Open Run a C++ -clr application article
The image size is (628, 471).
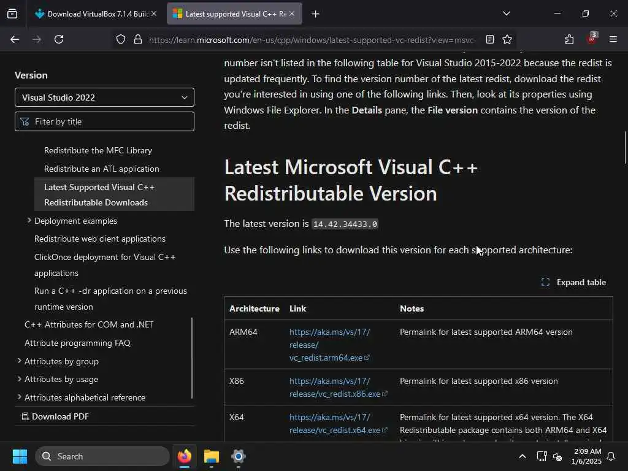tap(110, 299)
